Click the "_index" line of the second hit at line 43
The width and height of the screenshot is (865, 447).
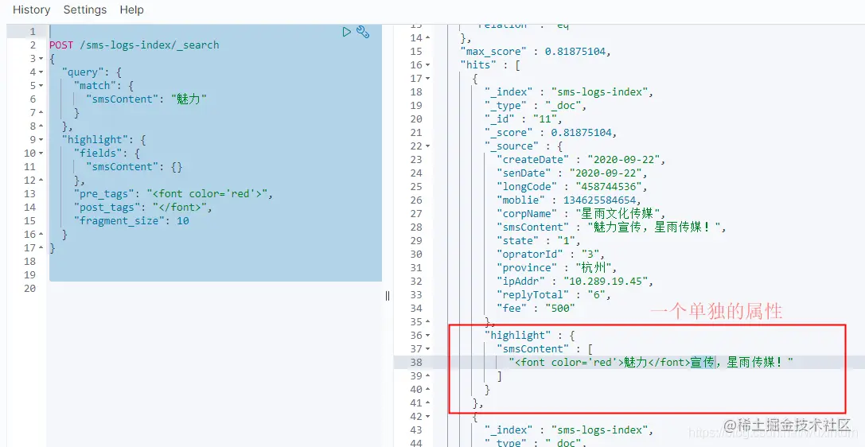point(569,430)
